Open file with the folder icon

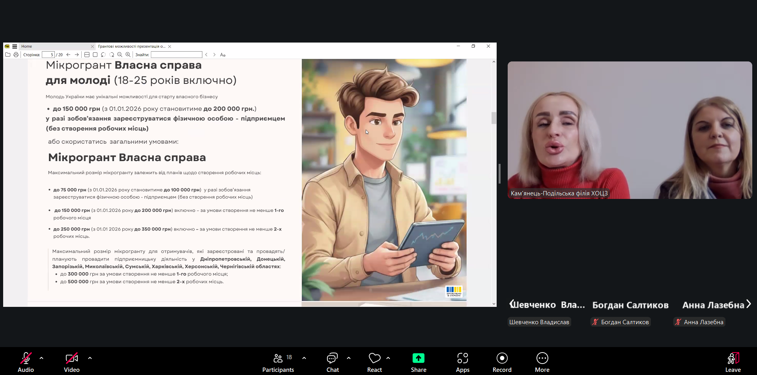(x=7, y=55)
